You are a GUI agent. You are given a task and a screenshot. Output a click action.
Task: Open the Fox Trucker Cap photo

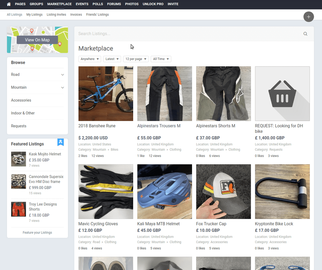click(x=223, y=192)
